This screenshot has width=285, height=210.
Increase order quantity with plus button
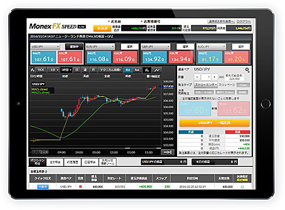(x=214, y=77)
